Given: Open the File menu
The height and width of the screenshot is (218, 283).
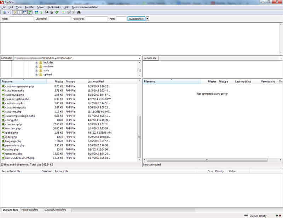Looking at the screenshot, I should [x=4, y=7].
